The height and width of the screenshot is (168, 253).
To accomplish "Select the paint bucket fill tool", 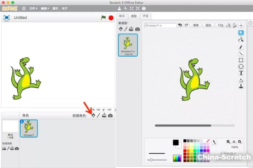I will tap(241, 80).
